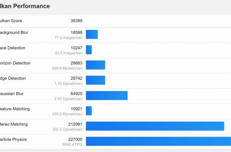Click the Edge Detection score 29742
Image resolution: width=231 pixels, height=152 pixels.
click(76, 78)
